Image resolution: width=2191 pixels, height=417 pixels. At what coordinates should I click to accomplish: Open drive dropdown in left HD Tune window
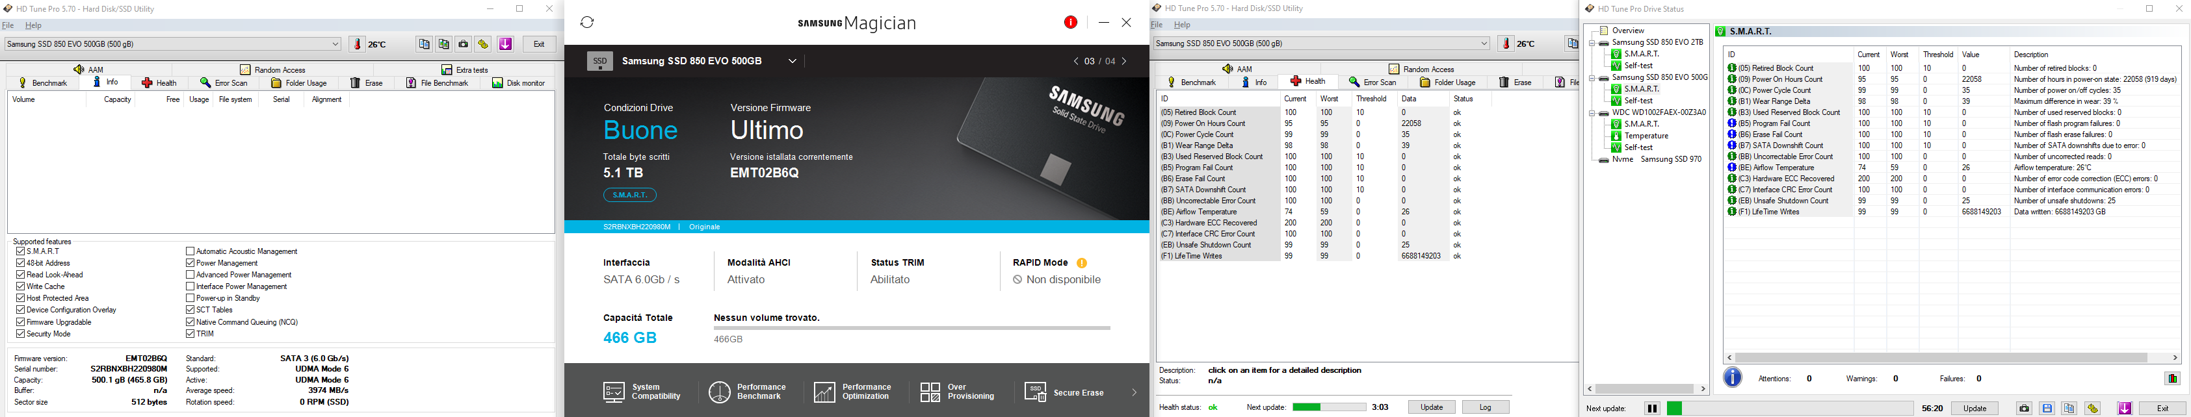coord(335,44)
